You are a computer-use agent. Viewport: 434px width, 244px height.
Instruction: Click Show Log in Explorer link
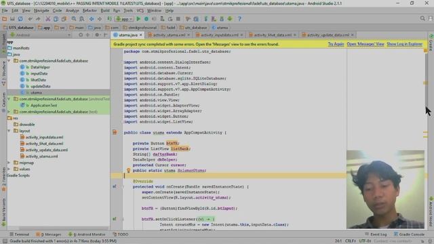tap(404, 44)
